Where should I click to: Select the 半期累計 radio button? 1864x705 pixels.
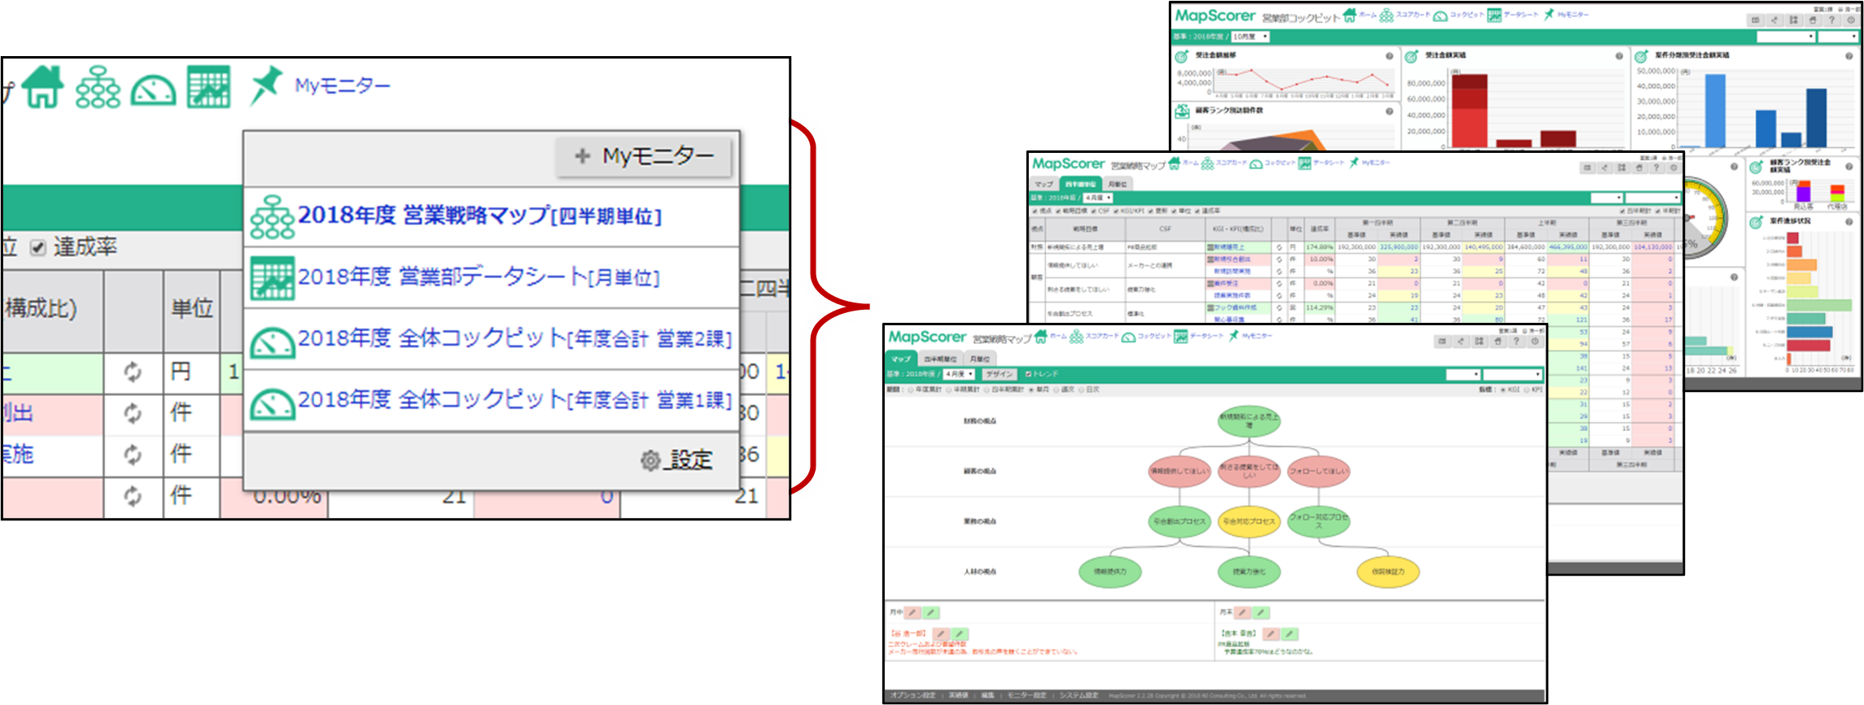(949, 389)
